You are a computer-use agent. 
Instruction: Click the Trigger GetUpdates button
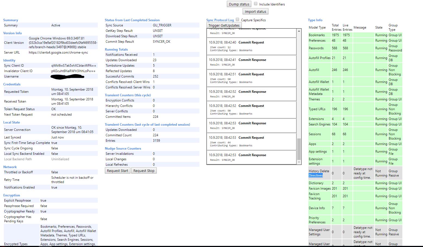click(224, 25)
